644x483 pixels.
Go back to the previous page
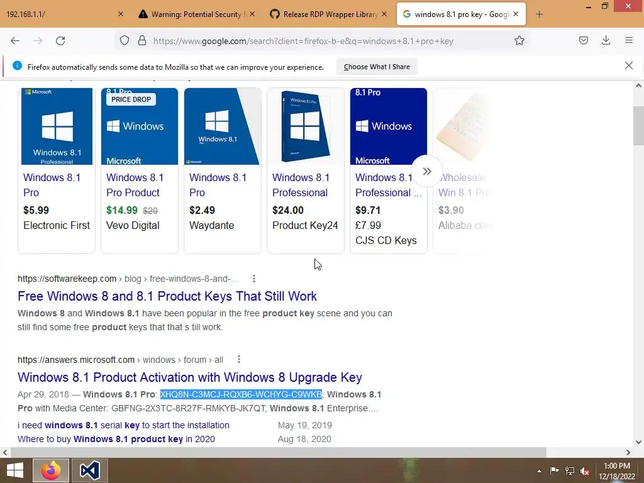15,41
